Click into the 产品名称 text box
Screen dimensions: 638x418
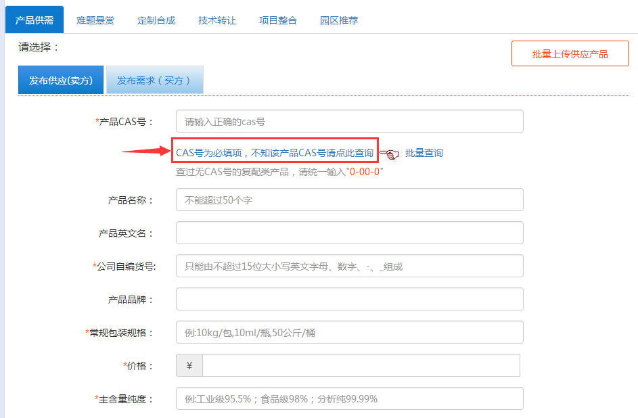pyautogui.click(x=349, y=200)
